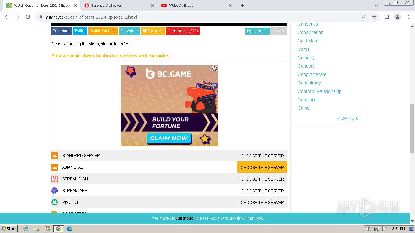Click the STREAMTAPE server icon
The image size is (415, 233).
(54, 191)
